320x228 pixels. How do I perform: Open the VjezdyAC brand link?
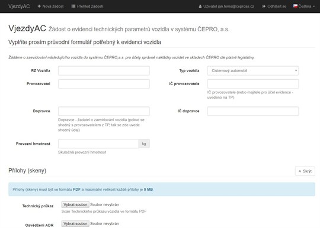pos(19,6)
